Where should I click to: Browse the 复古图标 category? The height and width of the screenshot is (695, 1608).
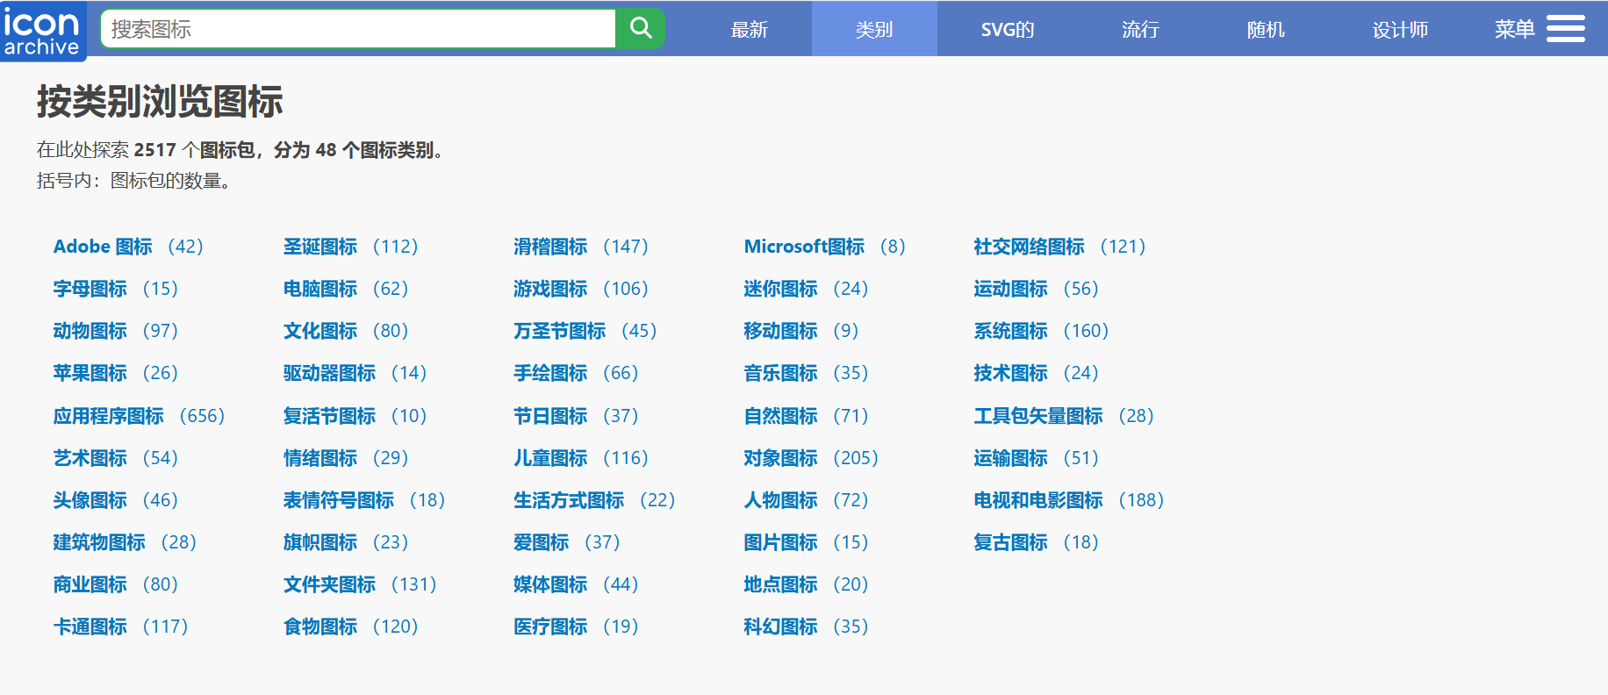pyautogui.click(x=1010, y=542)
